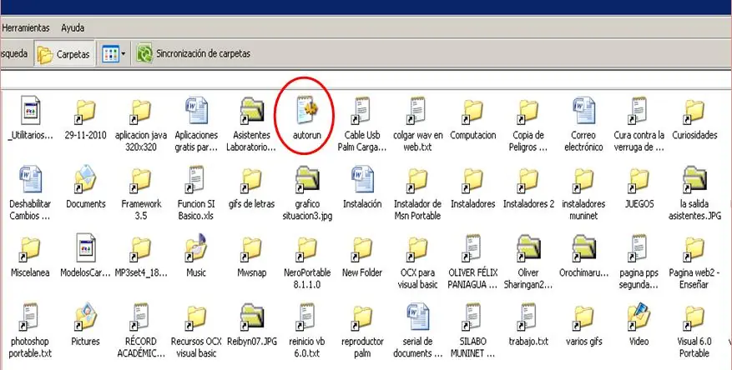Select the Curiosidades folder shortcut
Screen dimensions: 732x370
pos(694,112)
